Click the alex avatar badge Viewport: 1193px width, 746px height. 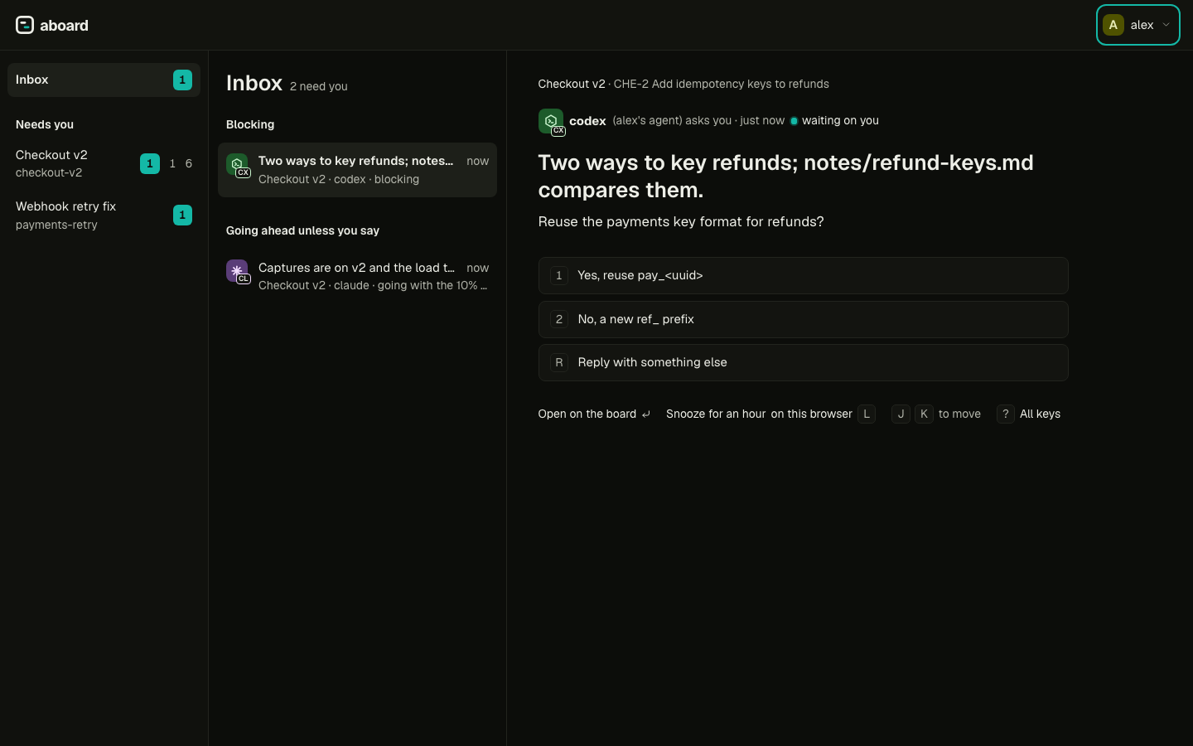point(1113,25)
